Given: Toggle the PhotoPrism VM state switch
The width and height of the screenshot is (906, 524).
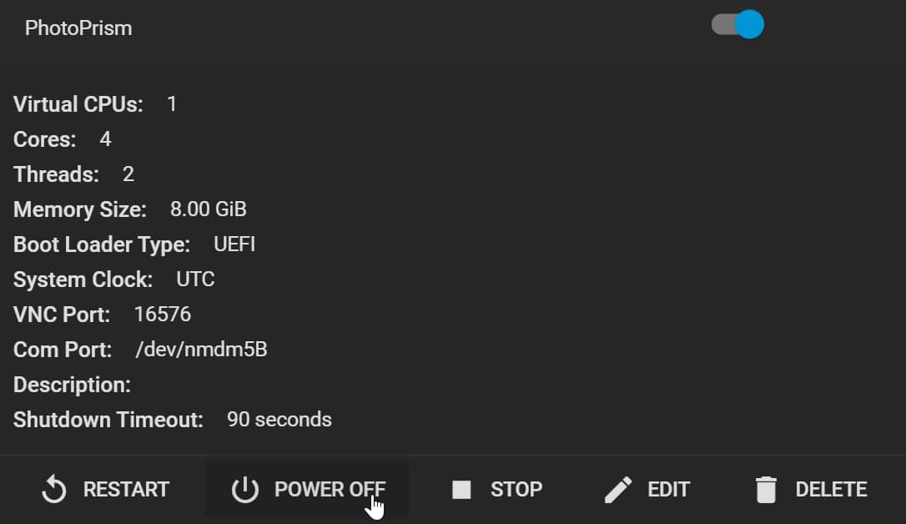Looking at the screenshot, I should [737, 24].
